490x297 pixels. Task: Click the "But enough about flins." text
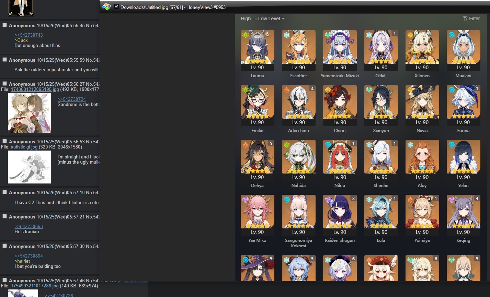(38, 45)
